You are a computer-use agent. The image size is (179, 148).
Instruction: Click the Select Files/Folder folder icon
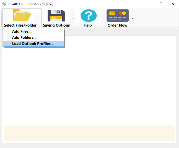pos(22,15)
